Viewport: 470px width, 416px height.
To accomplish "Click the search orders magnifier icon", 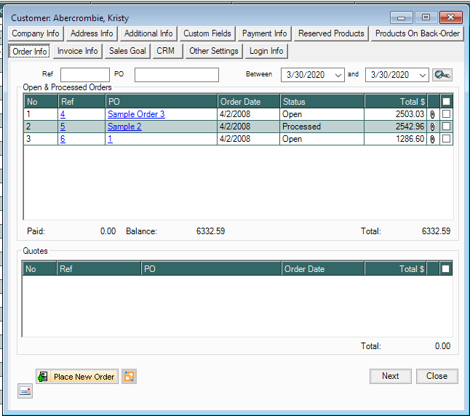I will [x=442, y=75].
